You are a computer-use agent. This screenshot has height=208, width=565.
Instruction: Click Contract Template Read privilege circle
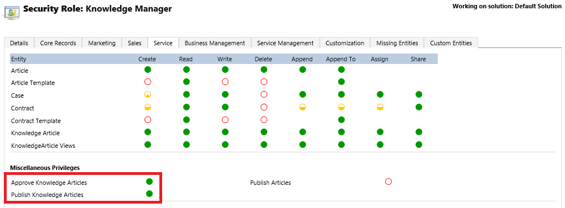[186, 120]
